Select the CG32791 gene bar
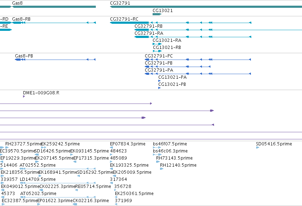The image size is (302, 206). [x=206, y=7]
